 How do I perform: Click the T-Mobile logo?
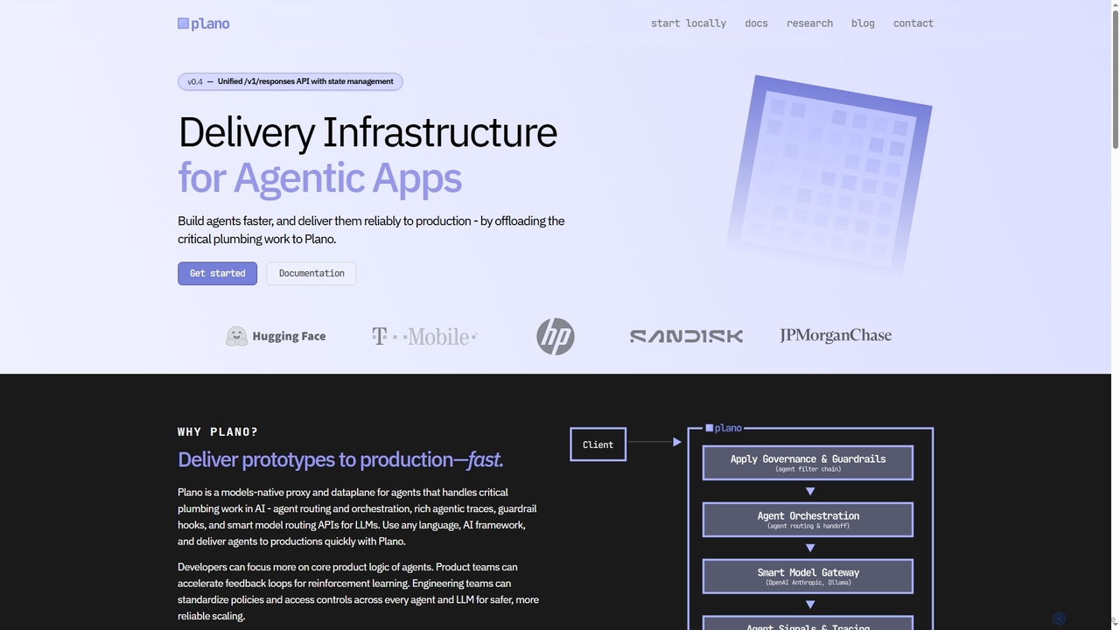424,336
